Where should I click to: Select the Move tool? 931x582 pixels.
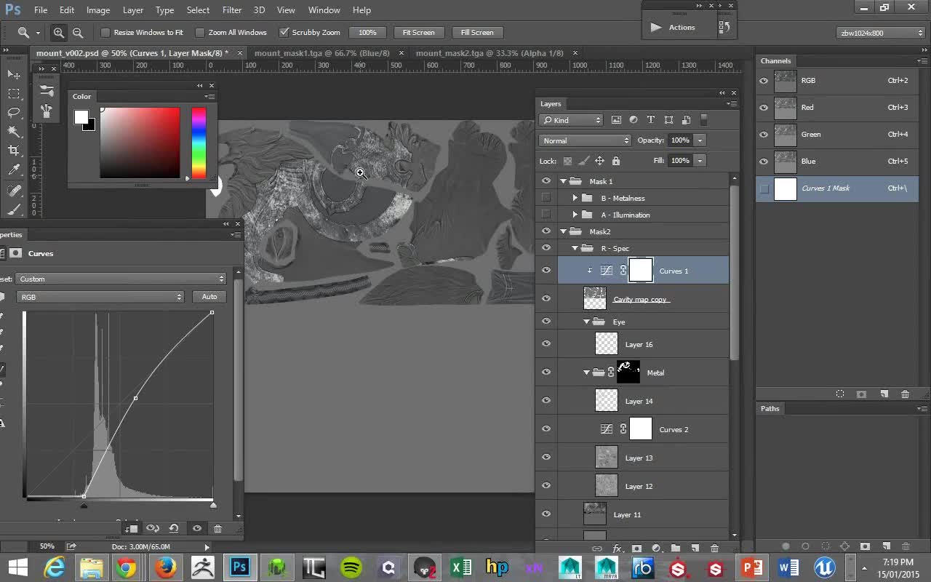pos(14,74)
